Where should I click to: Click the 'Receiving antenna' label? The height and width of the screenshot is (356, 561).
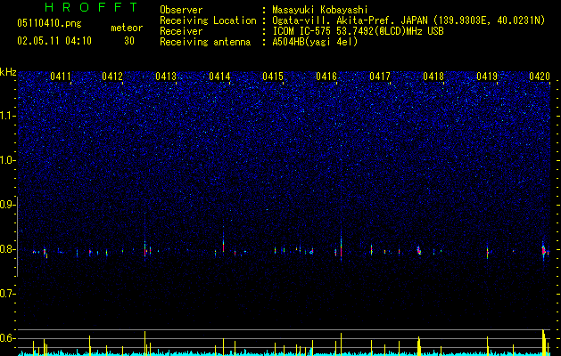(205, 42)
